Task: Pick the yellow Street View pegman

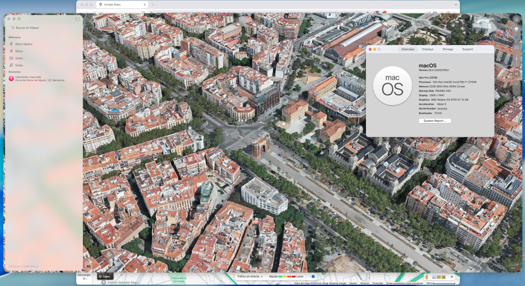Action: [426, 277]
